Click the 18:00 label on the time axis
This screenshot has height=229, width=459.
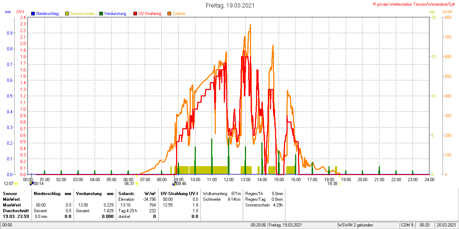click(x=329, y=179)
